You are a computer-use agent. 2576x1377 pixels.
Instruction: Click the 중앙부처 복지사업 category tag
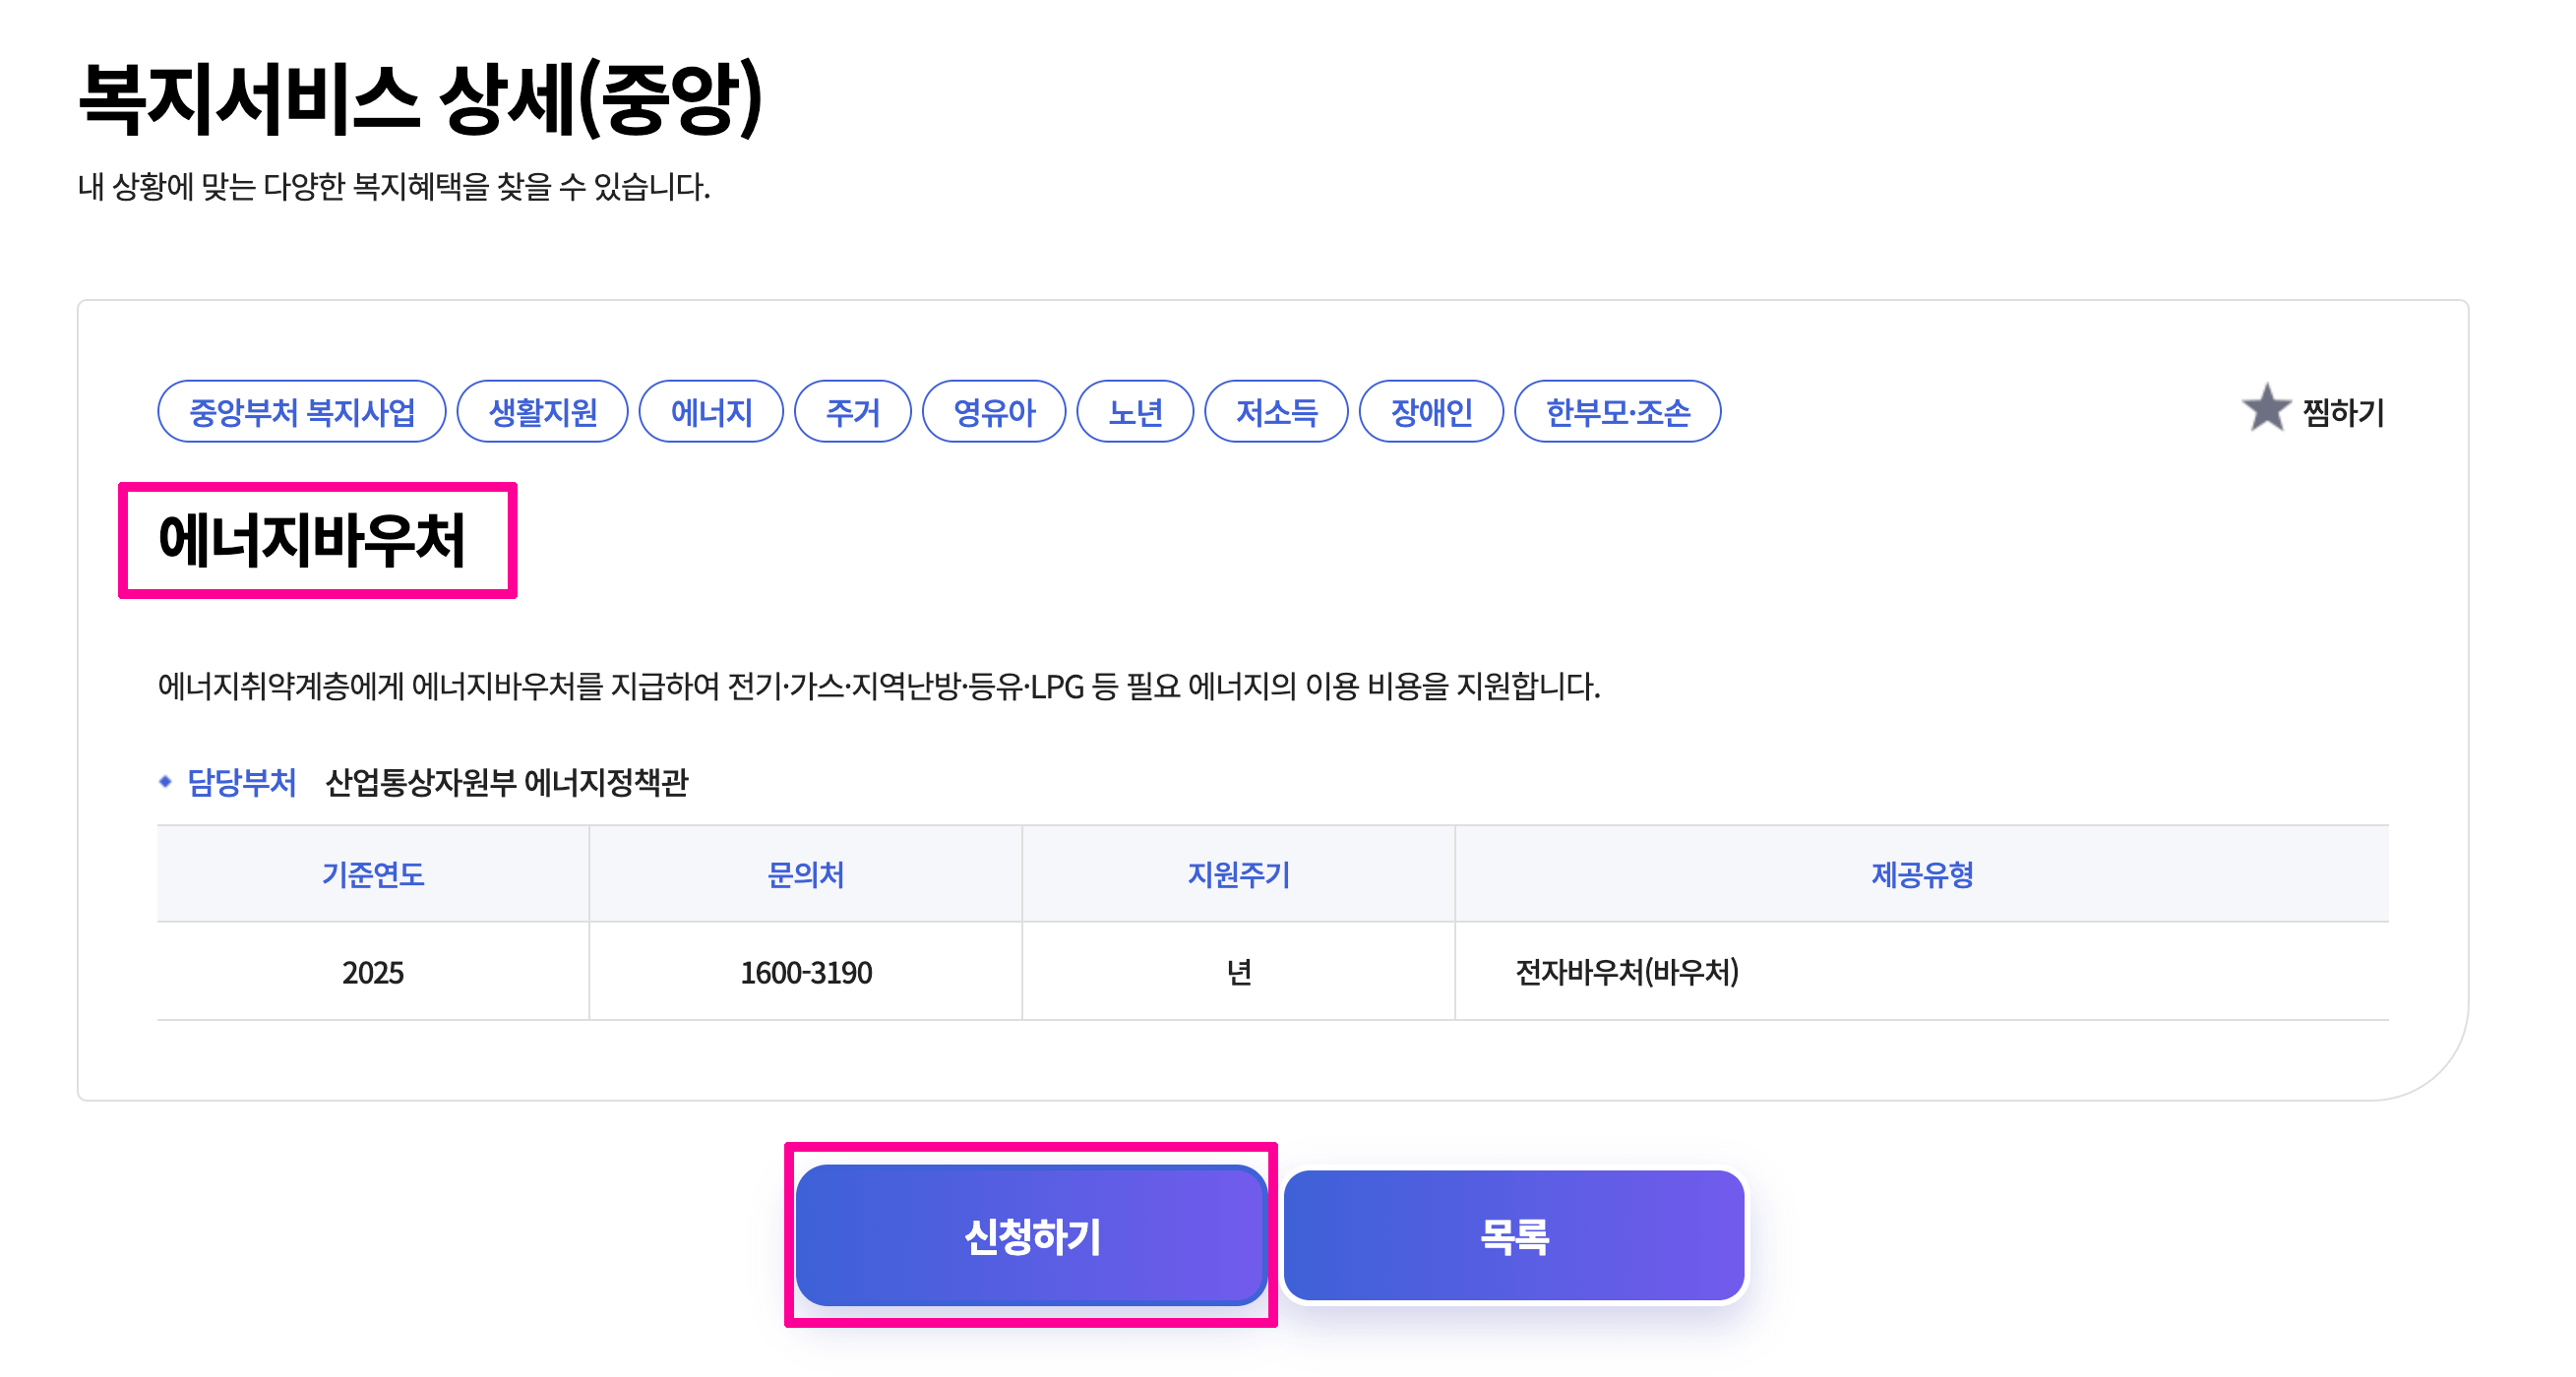300,411
